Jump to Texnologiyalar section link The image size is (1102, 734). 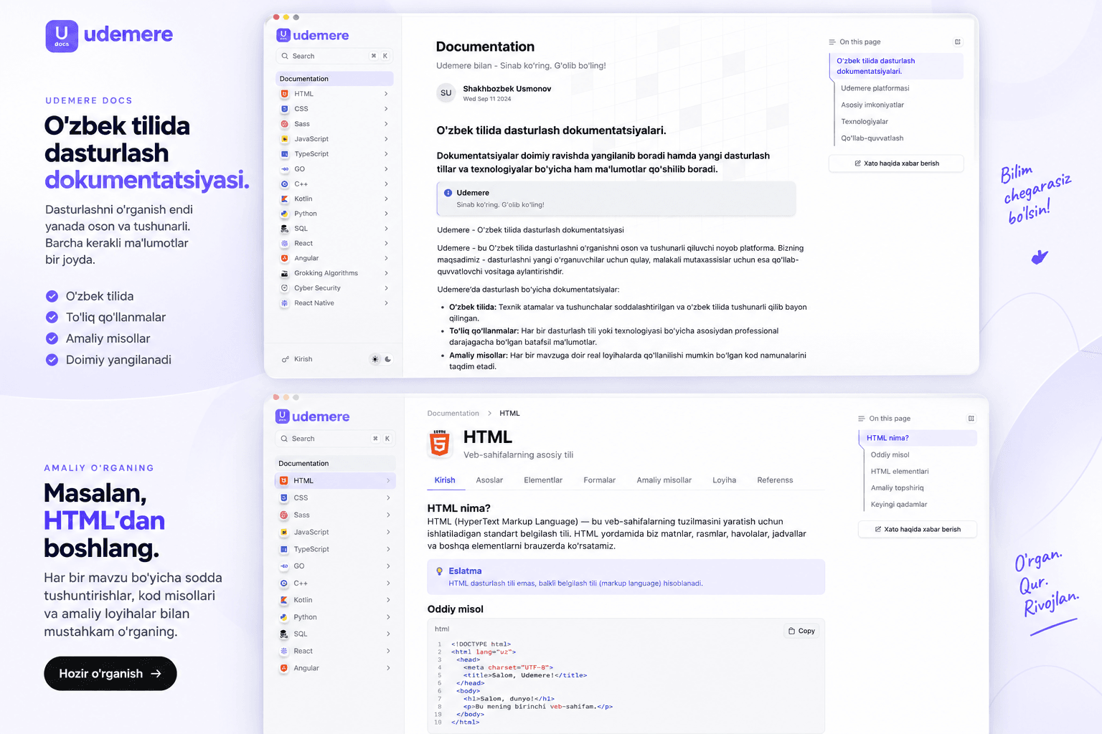pyautogui.click(x=865, y=122)
